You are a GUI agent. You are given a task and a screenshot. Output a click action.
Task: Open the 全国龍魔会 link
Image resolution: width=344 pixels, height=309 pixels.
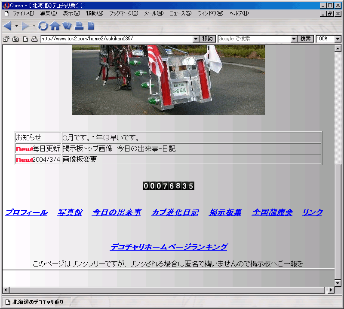[x=272, y=212]
